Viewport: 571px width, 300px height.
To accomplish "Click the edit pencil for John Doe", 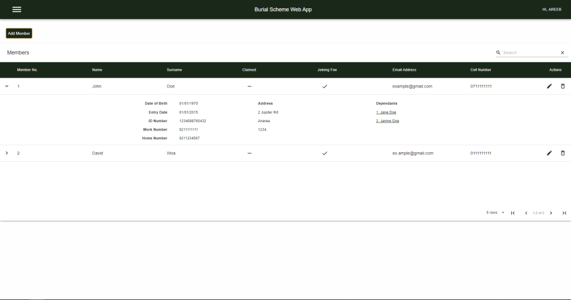I will pos(549,86).
